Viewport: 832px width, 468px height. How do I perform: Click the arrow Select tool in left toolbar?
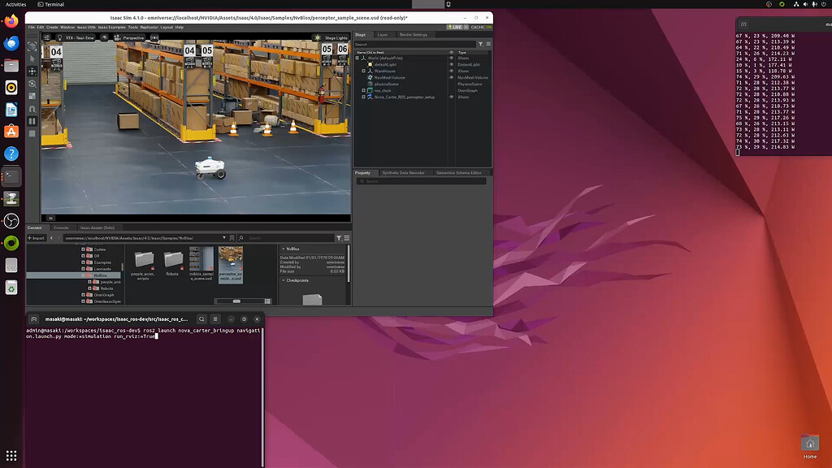(32, 58)
